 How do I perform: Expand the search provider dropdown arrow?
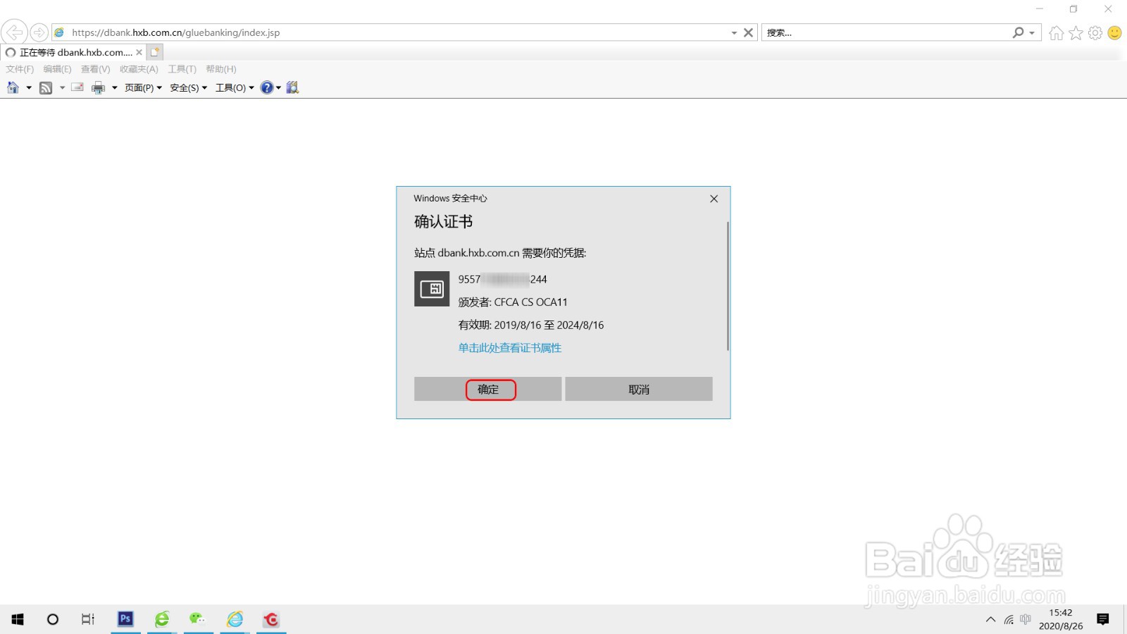(1032, 32)
